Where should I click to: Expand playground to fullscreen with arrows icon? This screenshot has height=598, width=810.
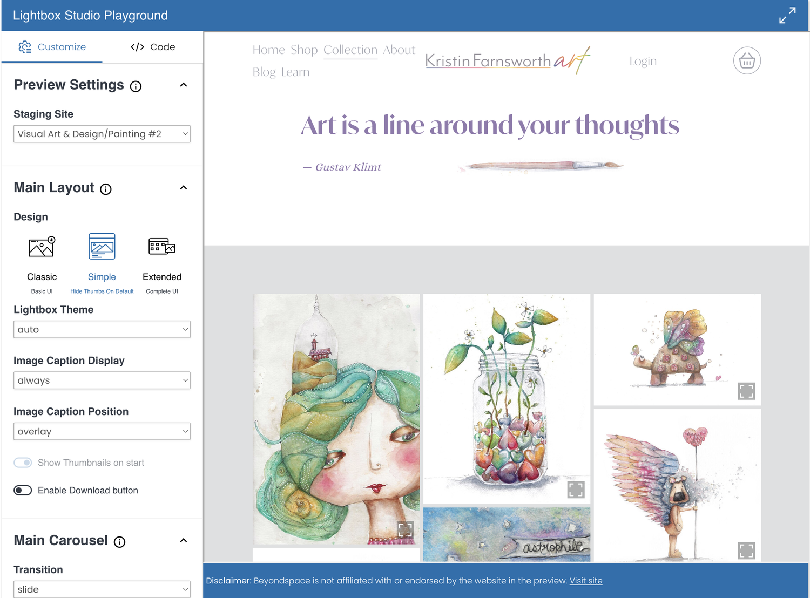[x=787, y=15]
